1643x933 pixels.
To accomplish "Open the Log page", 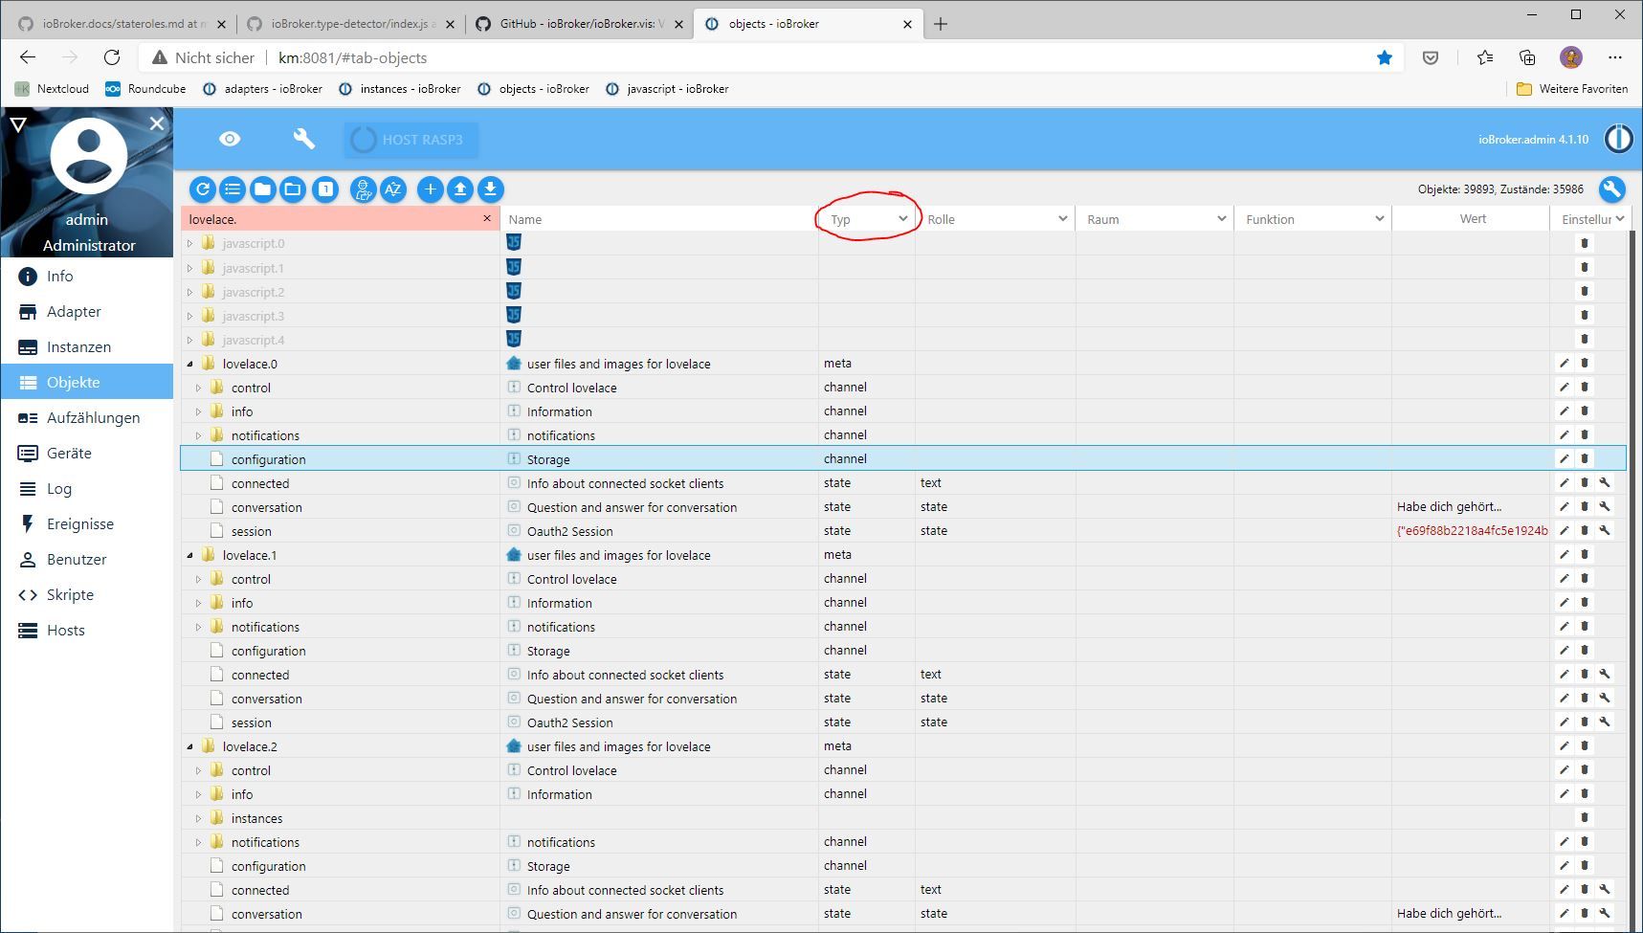I will coord(87,488).
